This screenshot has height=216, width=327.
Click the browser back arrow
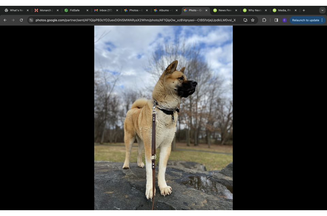click(5, 20)
